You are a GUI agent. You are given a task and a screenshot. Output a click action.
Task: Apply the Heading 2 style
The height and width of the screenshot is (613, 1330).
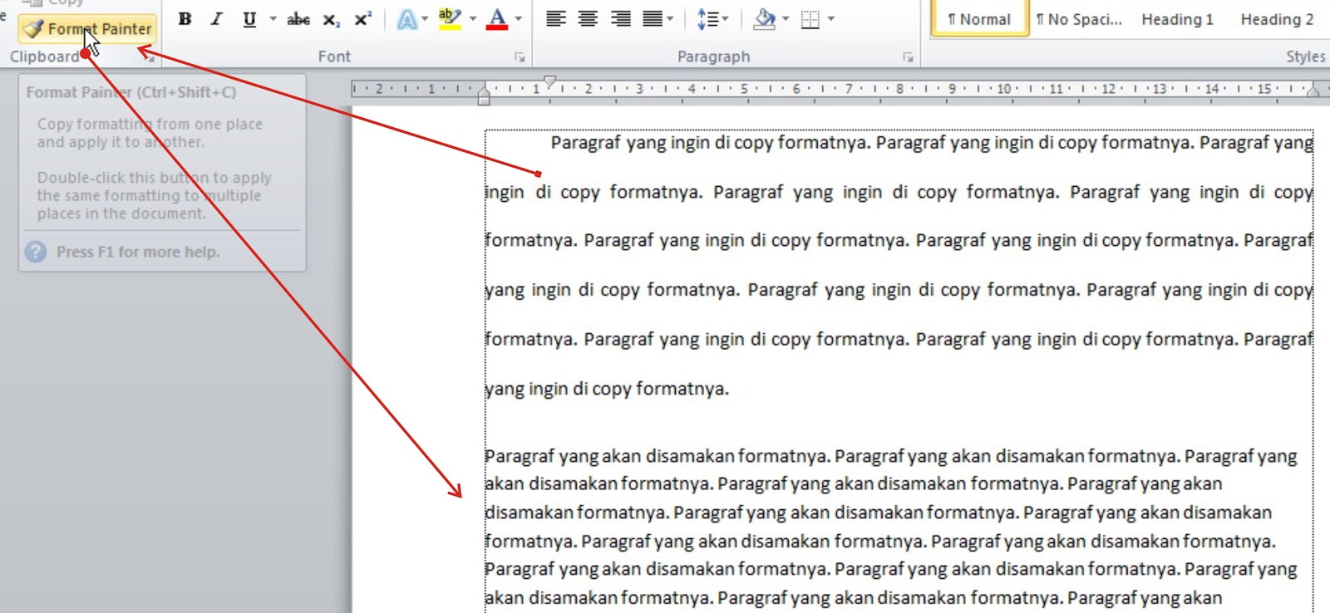(x=1277, y=19)
